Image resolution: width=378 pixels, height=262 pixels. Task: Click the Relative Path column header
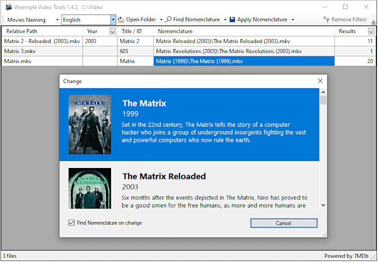pyautogui.click(x=42, y=31)
